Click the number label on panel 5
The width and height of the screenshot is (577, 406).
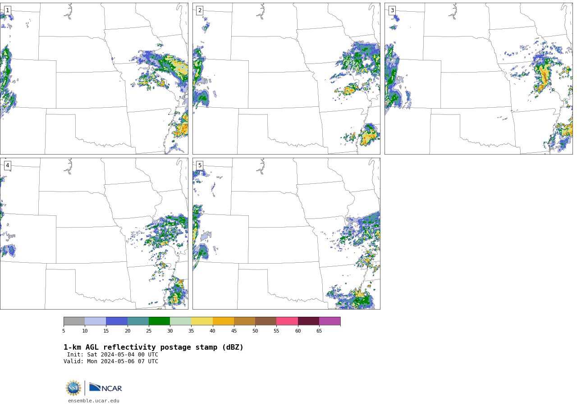click(200, 165)
